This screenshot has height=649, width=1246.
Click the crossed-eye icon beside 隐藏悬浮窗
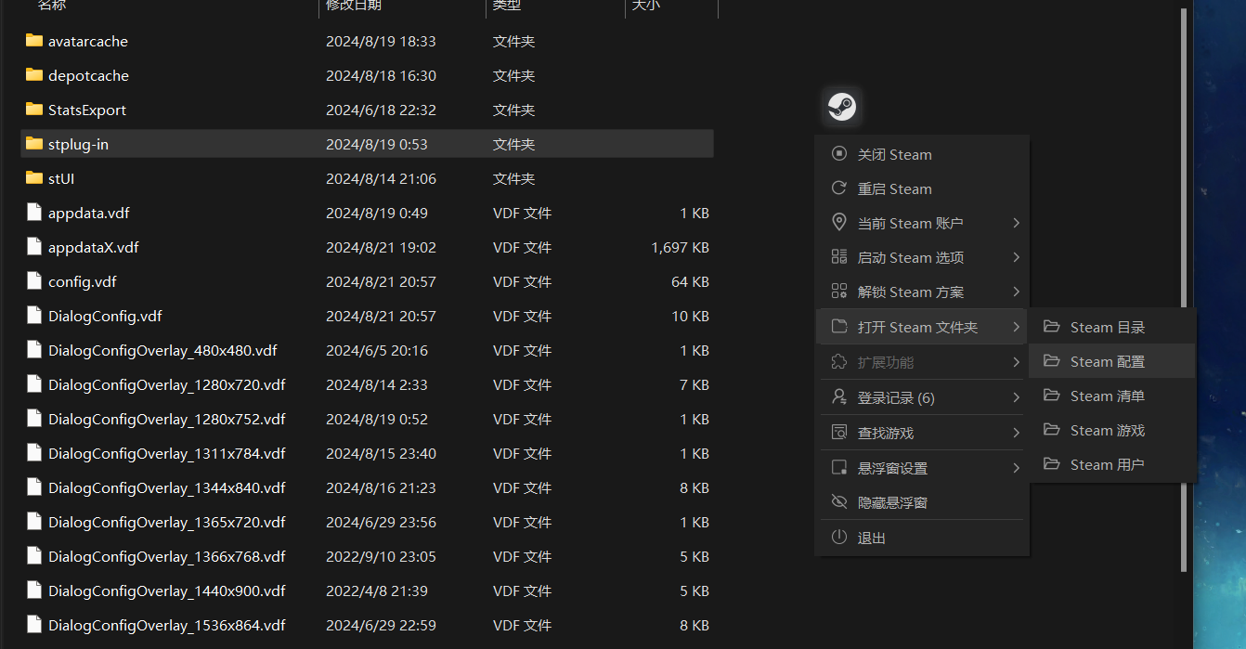click(x=839, y=502)
